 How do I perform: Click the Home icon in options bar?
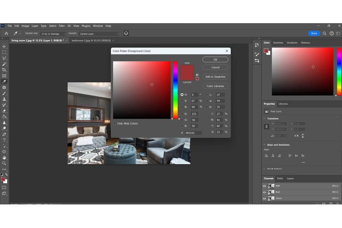click(x=6, y=33)
